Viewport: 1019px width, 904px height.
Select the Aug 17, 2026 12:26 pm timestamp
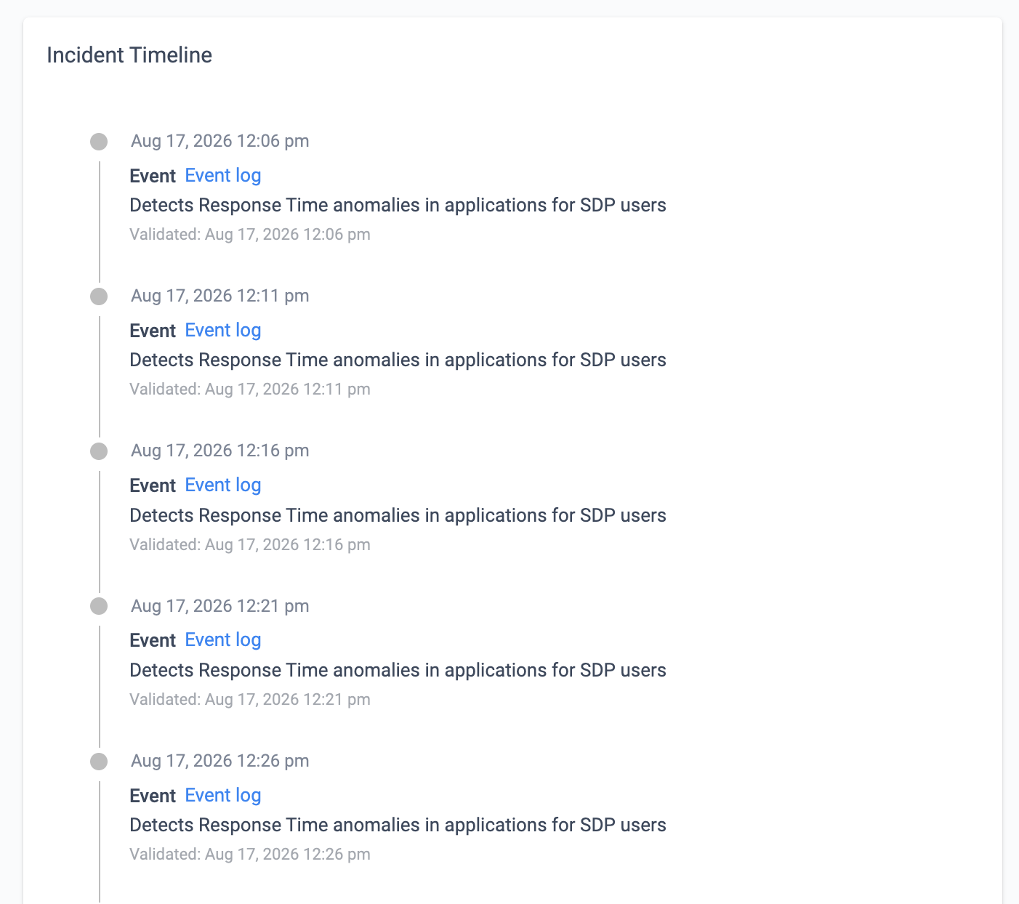(x=220, y=761)
